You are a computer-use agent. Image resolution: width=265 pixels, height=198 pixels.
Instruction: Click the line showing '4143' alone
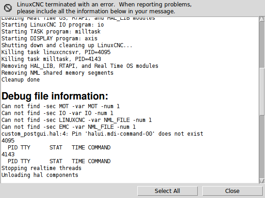click(8, 154)
